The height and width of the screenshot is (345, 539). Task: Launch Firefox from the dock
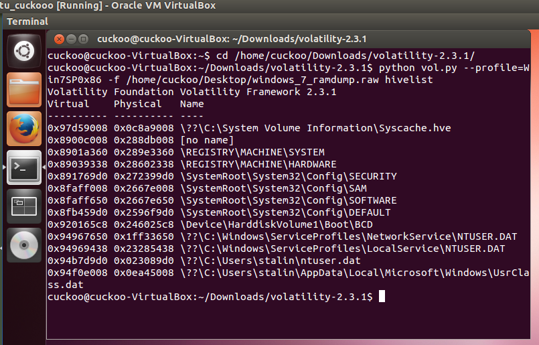pyautogui.click(x=24, y=129)
